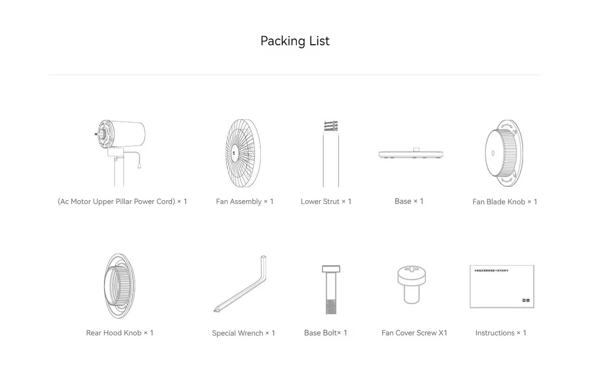Select the Fan Assembly grille drawing
The height and width of the screenshot is (384, 590).
[243, 154]
